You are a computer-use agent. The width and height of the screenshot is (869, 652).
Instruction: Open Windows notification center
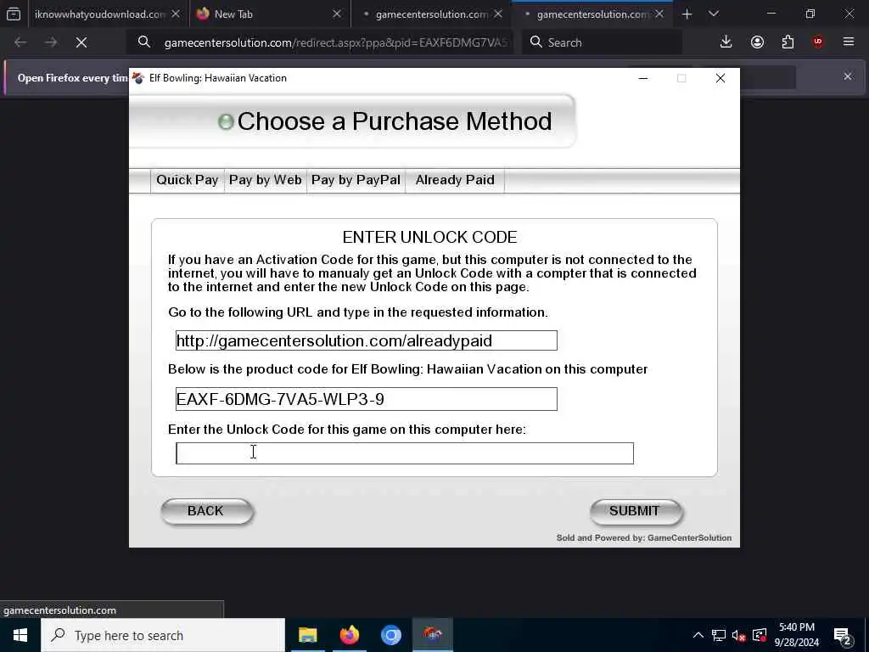843,635
